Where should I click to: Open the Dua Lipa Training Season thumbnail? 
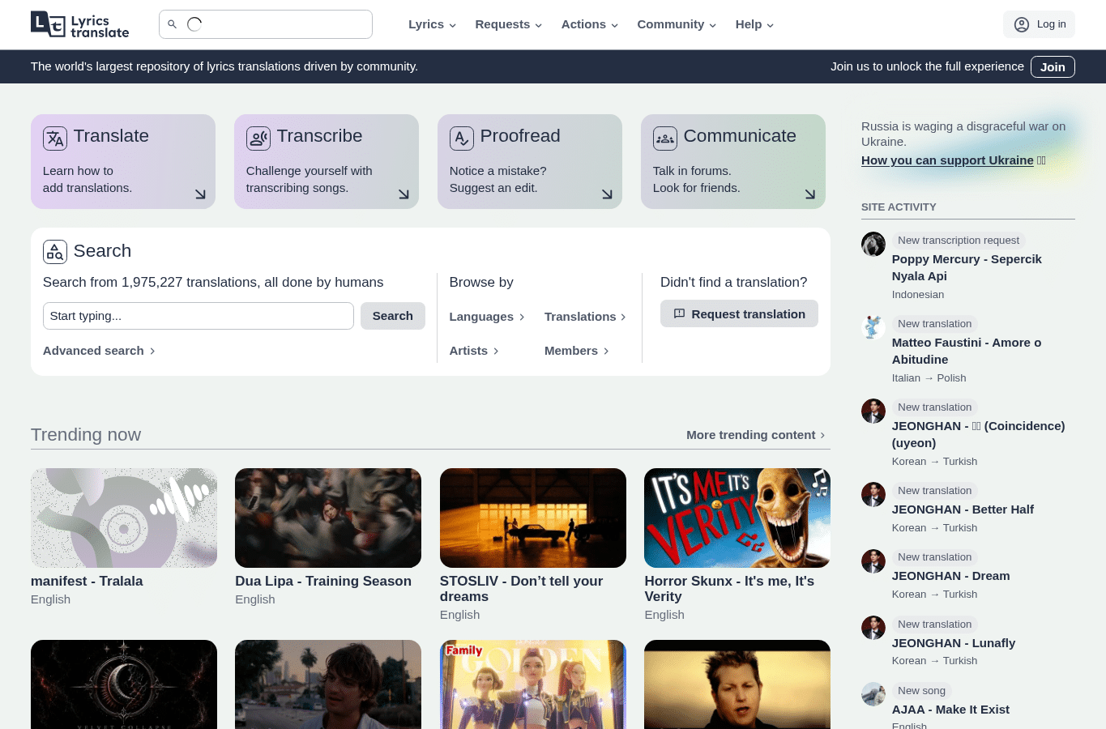(x=328, y=518)
